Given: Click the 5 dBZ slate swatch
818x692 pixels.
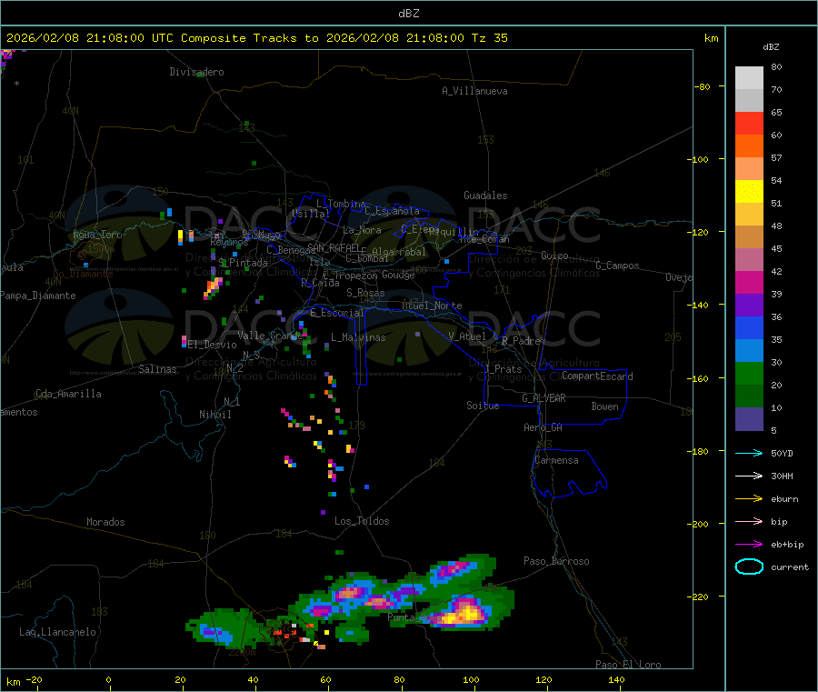Looking at the screenshot, I should (x=749, y=419).
